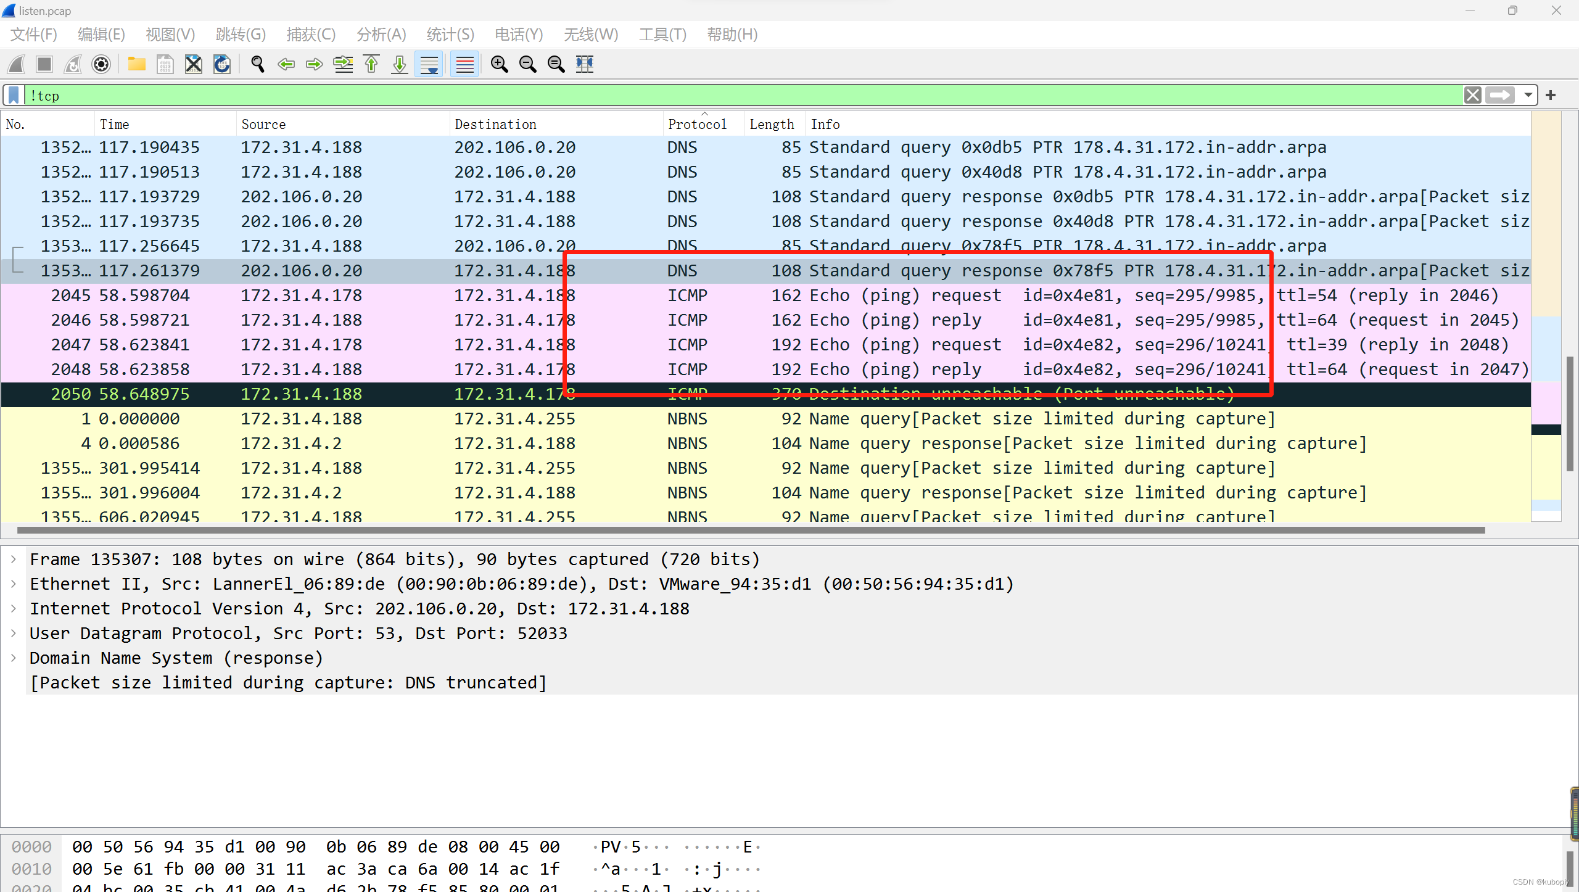Zoom out main window text
The height and width of the screenshot is (892, 1579).
[x=527, y=64]
